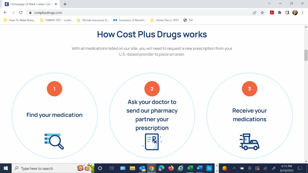This screenshot has width=308, height=173.
Task: Click the page's vertical scrollbar thumb
Action: click(306, 55)
